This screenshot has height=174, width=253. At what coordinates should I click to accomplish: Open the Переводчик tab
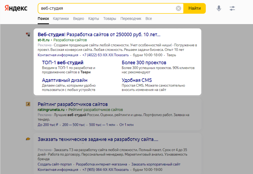[x=131, y=19]
